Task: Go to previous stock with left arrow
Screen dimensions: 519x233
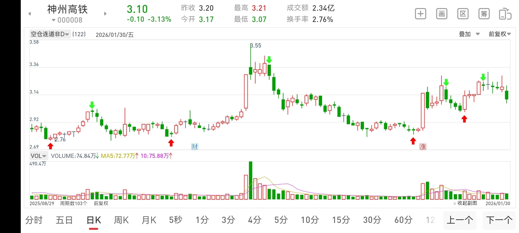Action: [x=30, y=14]
